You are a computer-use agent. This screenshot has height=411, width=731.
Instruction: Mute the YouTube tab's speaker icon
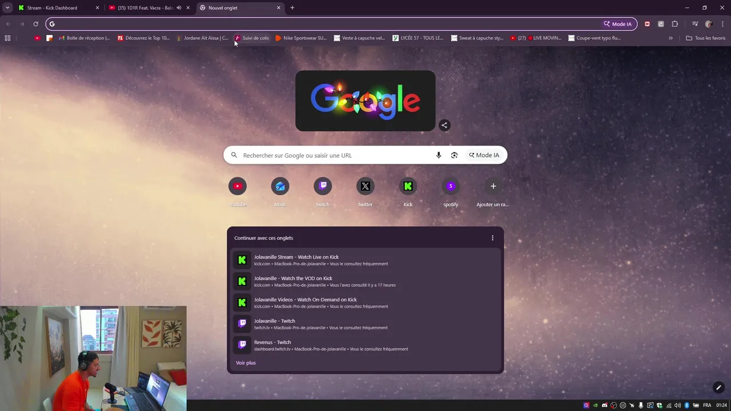179,8
